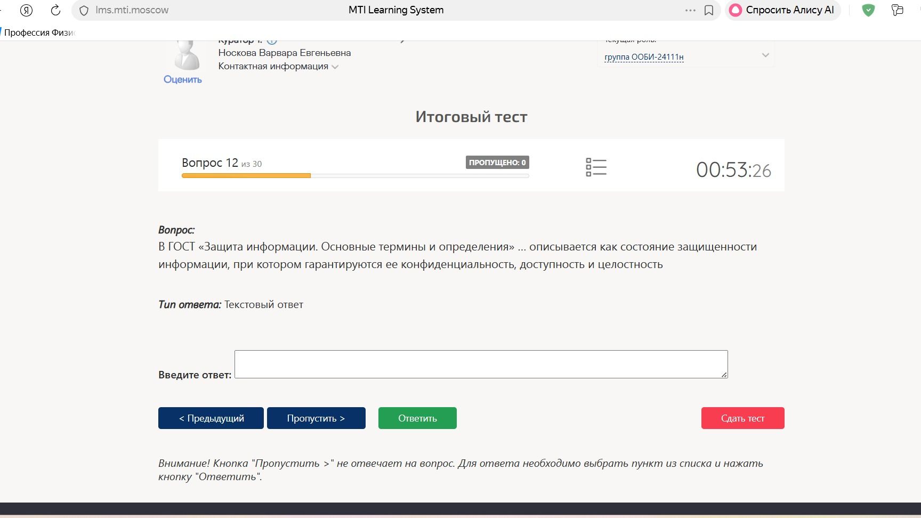Open the browser three-dots menu
This screenshot has height=518, width=921.
pyautogui.click(x=690, y=10)
